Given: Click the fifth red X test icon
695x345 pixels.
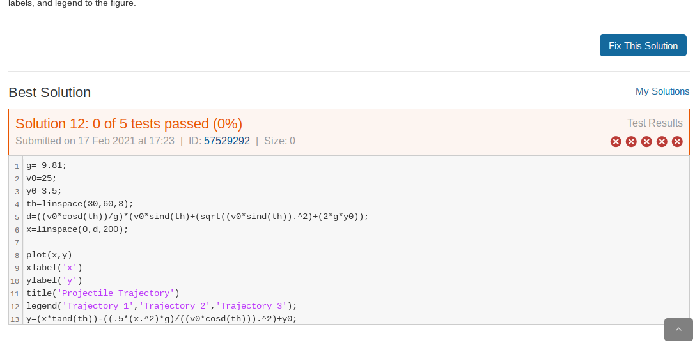Looking at the screenshot, I should click(677, 141).
